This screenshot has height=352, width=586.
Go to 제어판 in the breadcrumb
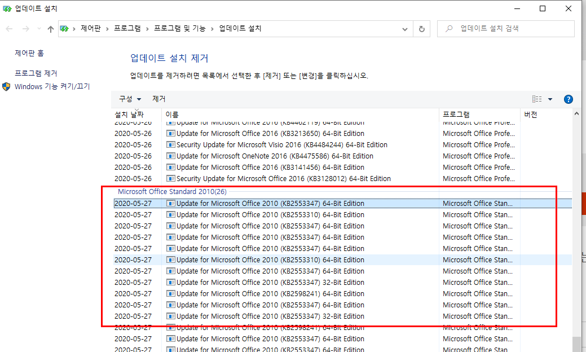(91, 28)
